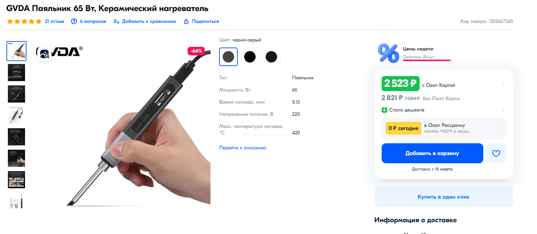Click Купить в один клик button
This screenshot has width=537, height=234.
[x=444, y=197]
